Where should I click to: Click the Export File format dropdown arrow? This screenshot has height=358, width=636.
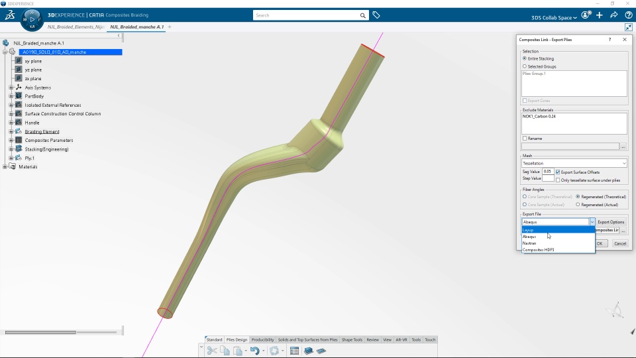pos(592,222)
